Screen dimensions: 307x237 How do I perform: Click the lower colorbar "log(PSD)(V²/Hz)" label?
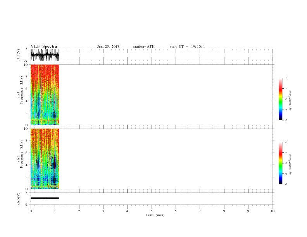coord(290,165)
